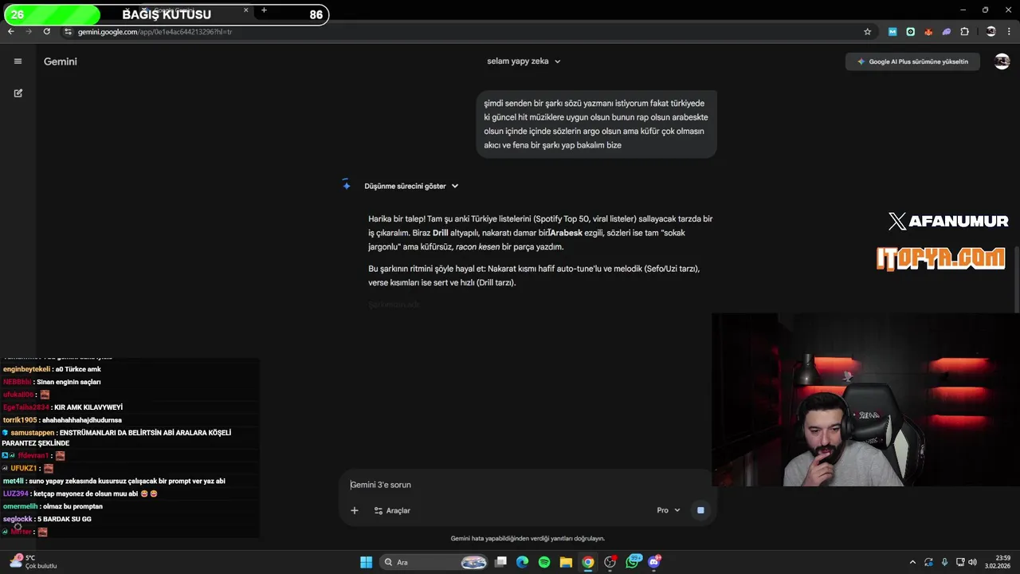The width and height of the screenshot is (1020, 574).
Task: Open Spotify from the taskbar
Action: click(x=544, y=562)
